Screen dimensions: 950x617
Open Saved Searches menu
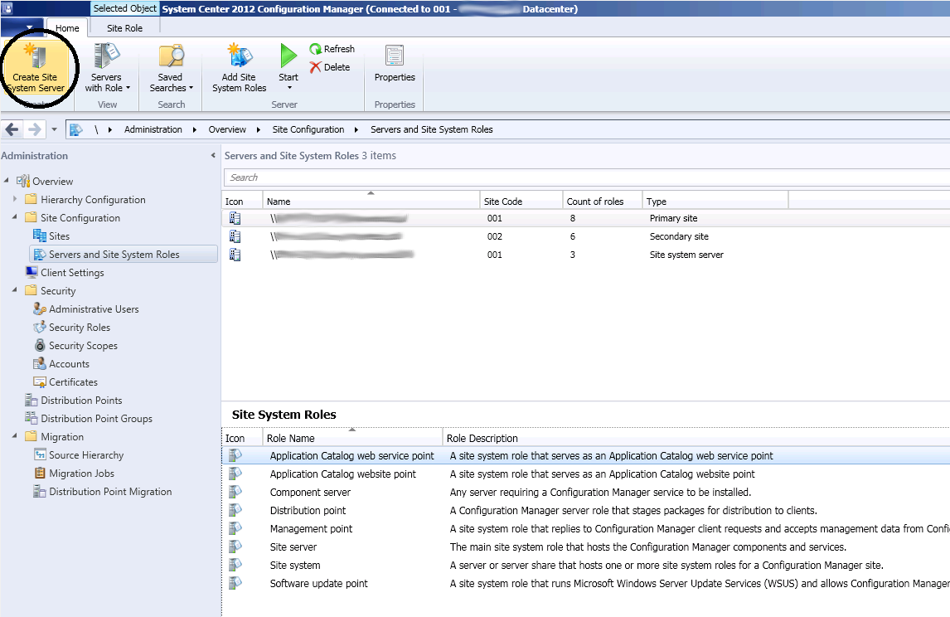point(172,68)
